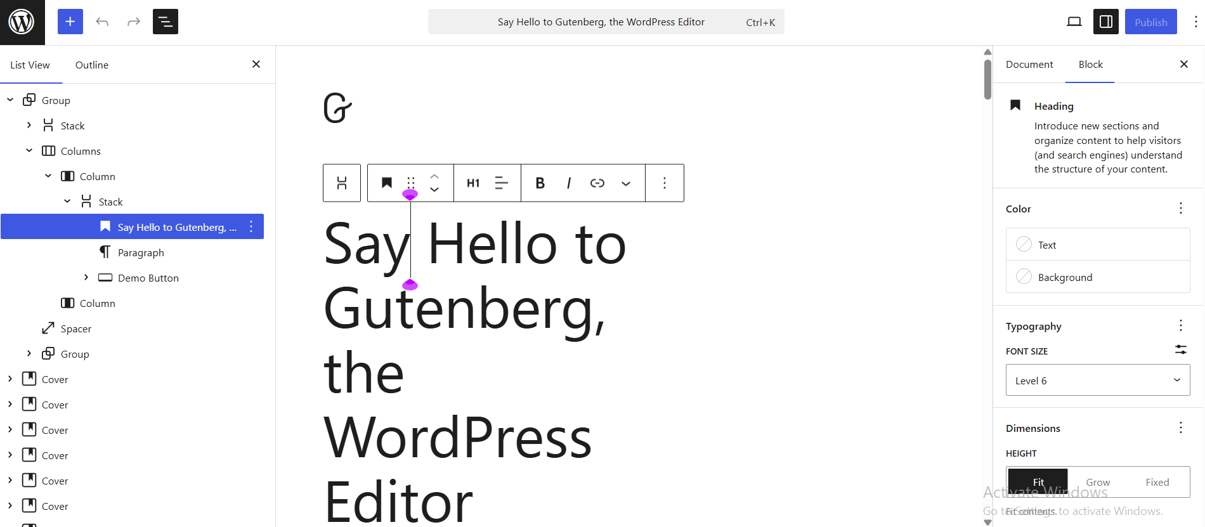Close the List View panel

click(256, 64)
